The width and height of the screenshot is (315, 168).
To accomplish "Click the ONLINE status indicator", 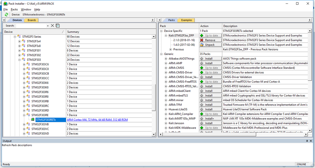I will (x=301, y=164).
